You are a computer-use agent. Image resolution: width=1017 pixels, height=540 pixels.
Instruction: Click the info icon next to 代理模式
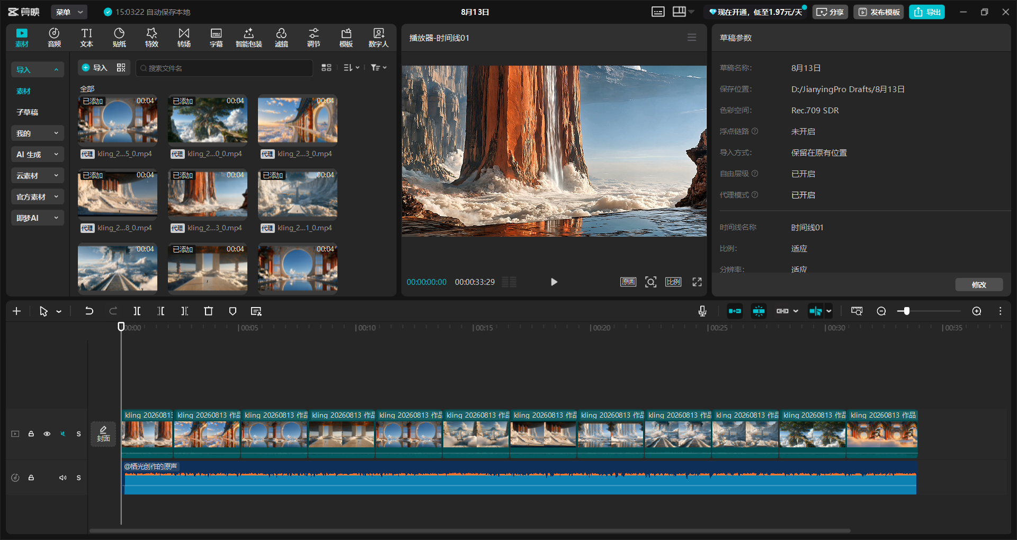[755, 195]
